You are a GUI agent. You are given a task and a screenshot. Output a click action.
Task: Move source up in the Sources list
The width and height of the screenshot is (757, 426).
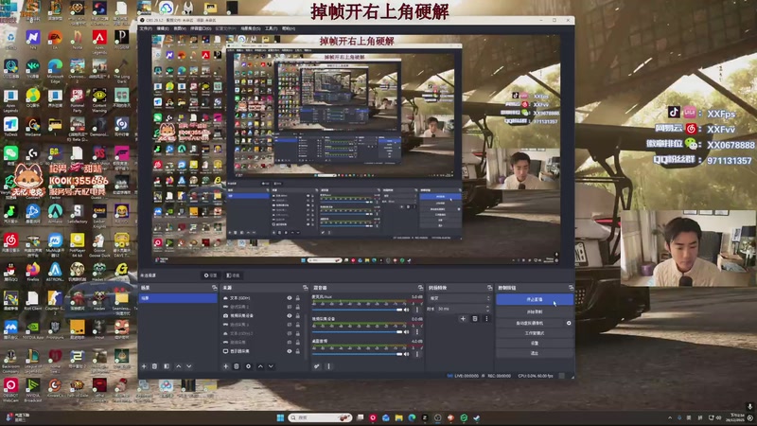(260, 366)
